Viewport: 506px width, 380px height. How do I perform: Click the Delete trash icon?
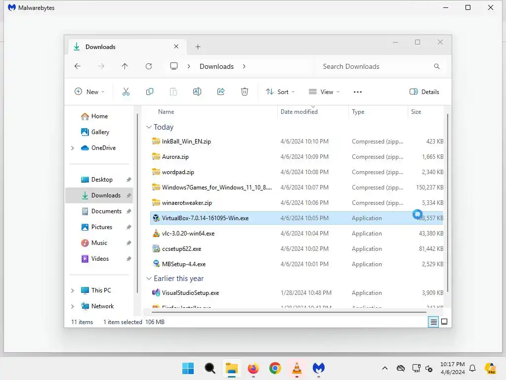click(245, 92)
